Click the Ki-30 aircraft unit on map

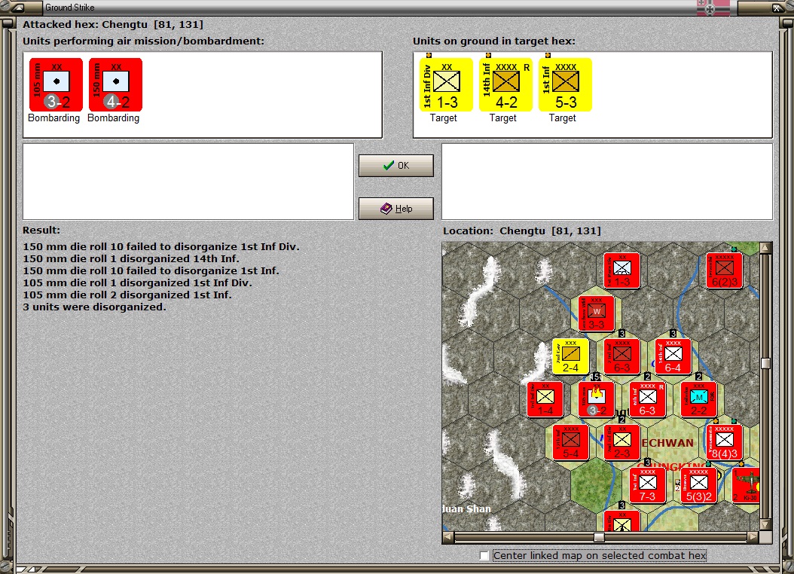(x=746, y=485)
